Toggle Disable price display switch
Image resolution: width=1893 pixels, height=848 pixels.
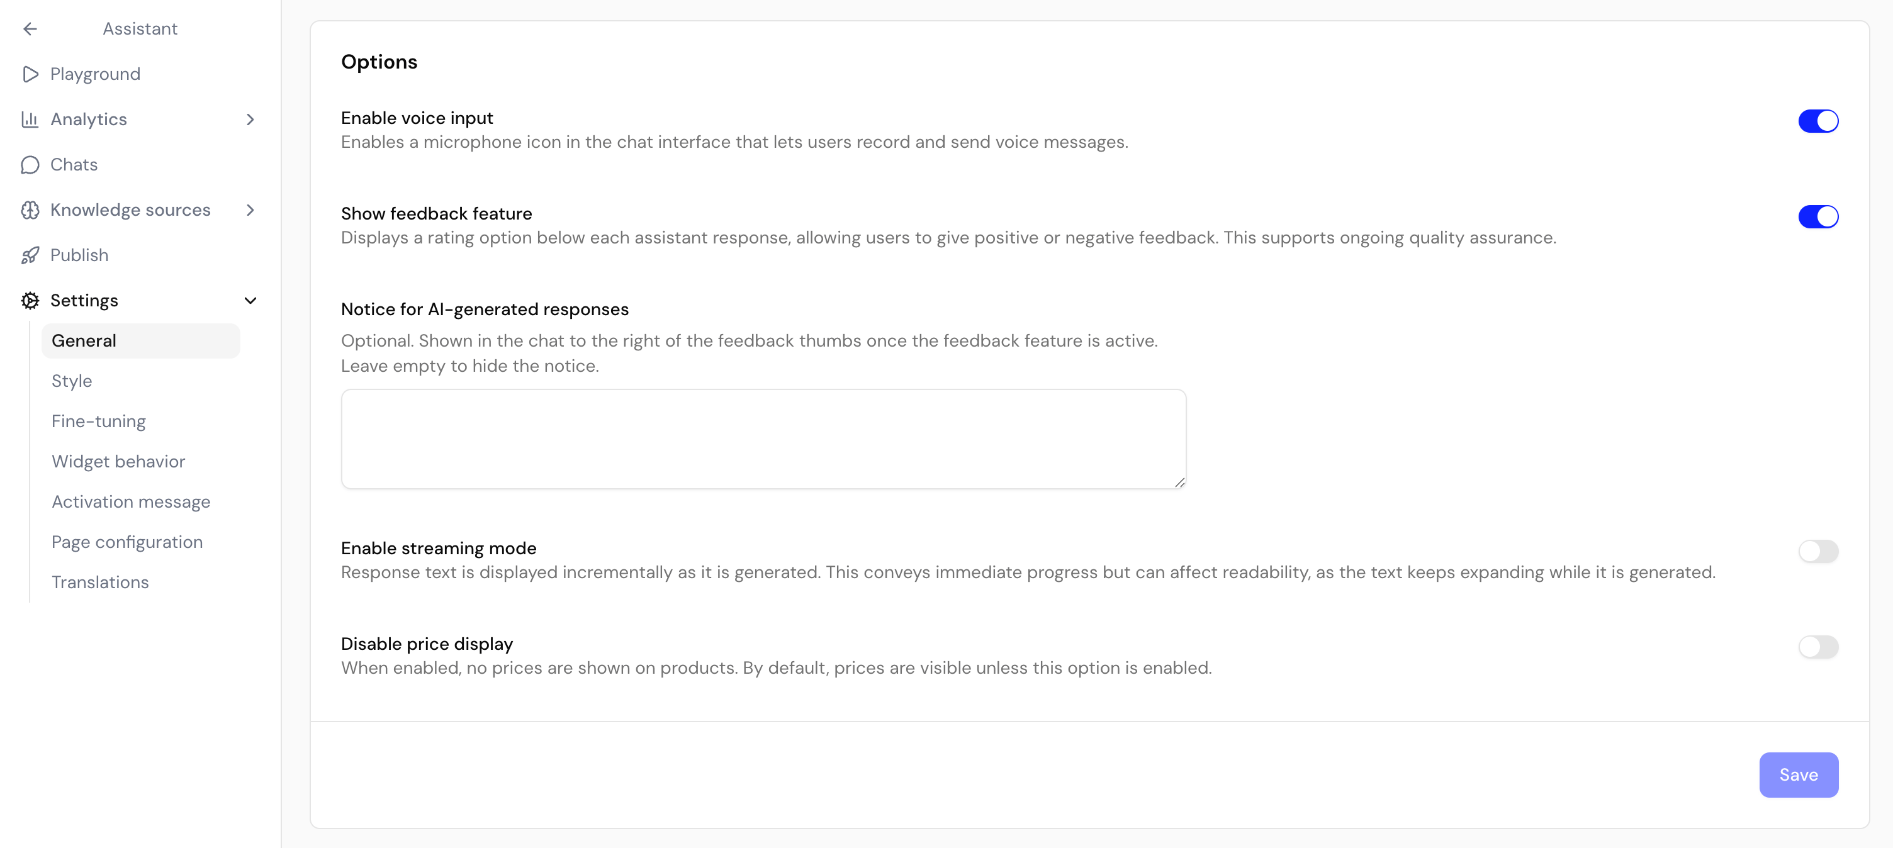pyautogui.click(x=1818, y=647)
